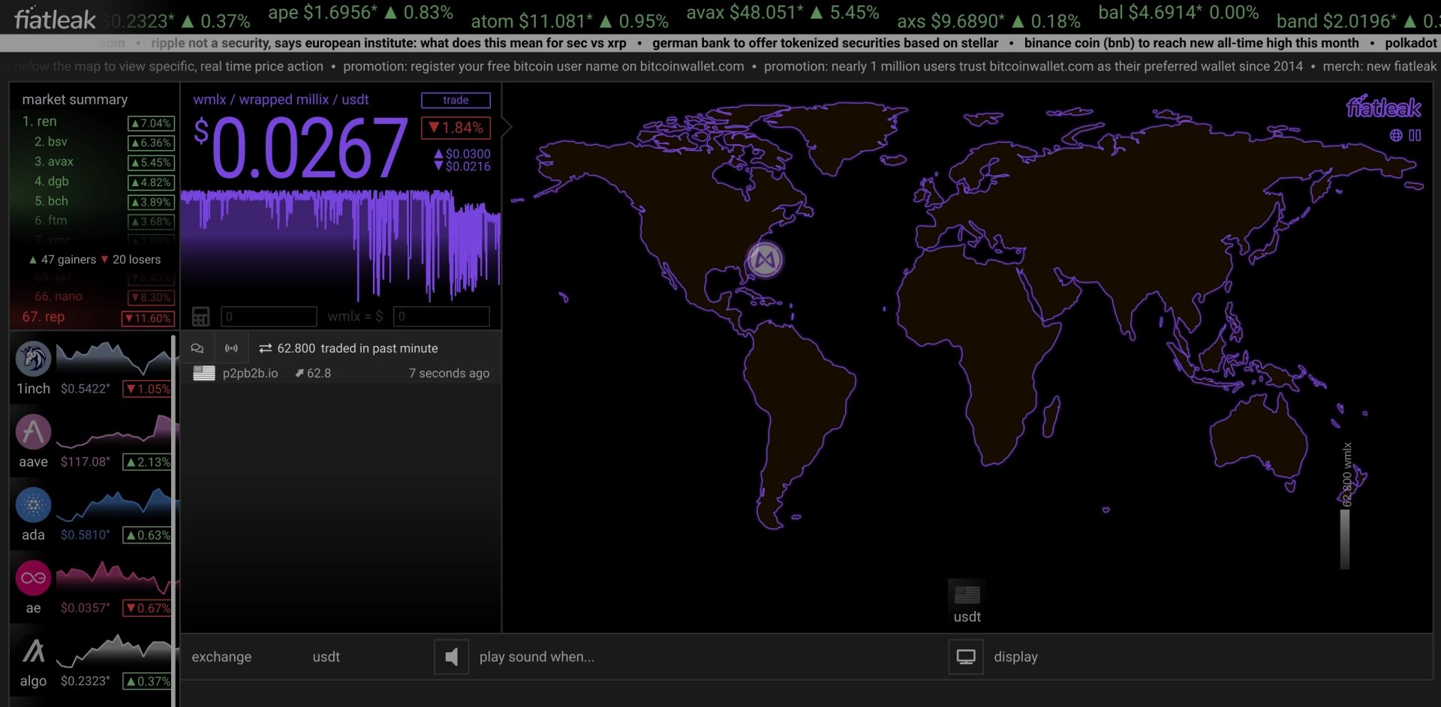Select the aave coin logo

tap(33, 432)
